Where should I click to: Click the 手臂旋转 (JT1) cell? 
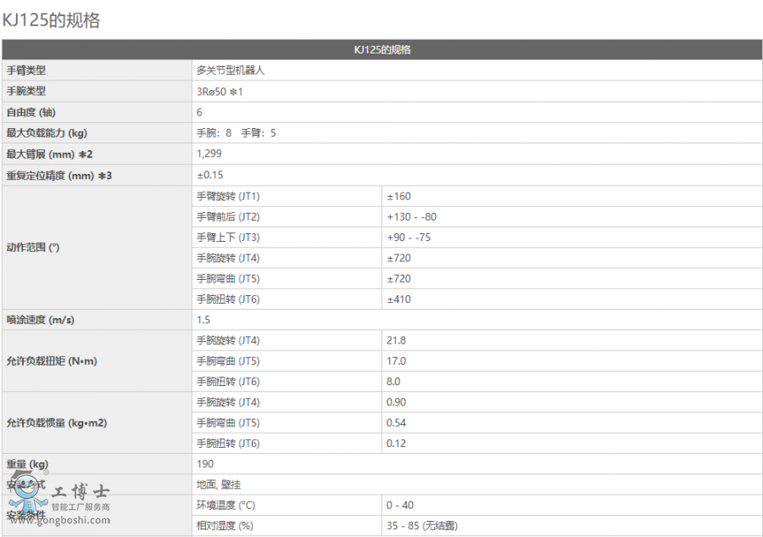[x=228, y=196]
